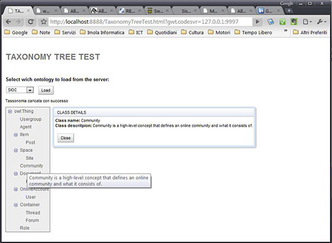Select Thread under Container
This screenshot has width=332, height=243.
(x=33, y=213)
